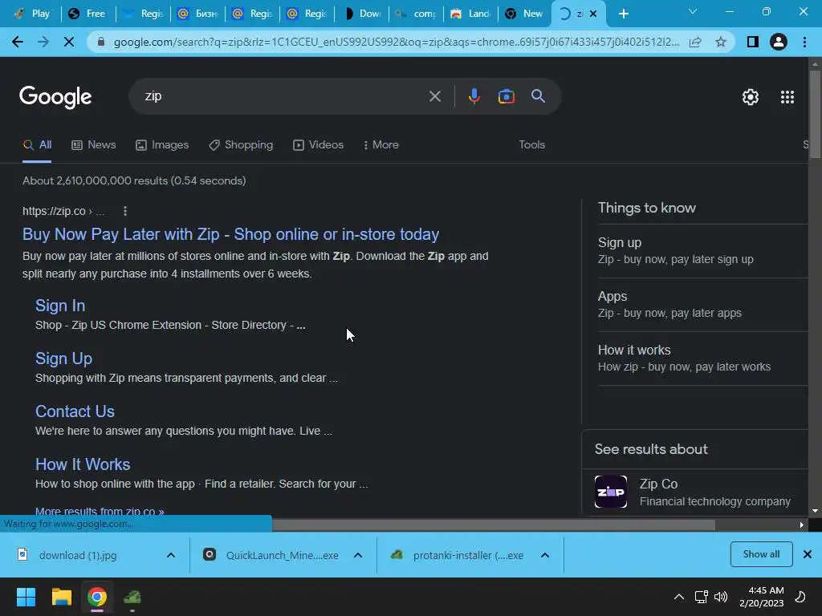Switch to News results tab
Viewport: 822px width, 616px height.
(x=93, y=145)
